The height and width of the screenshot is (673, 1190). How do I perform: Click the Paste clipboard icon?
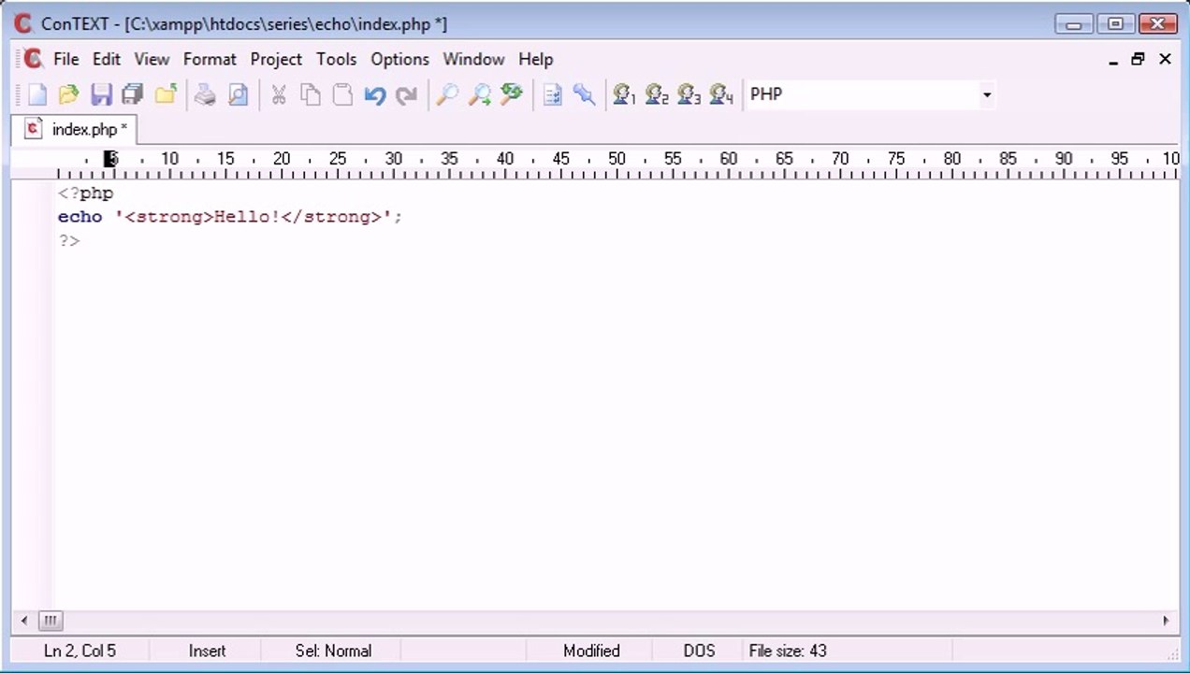pos(343,94)
